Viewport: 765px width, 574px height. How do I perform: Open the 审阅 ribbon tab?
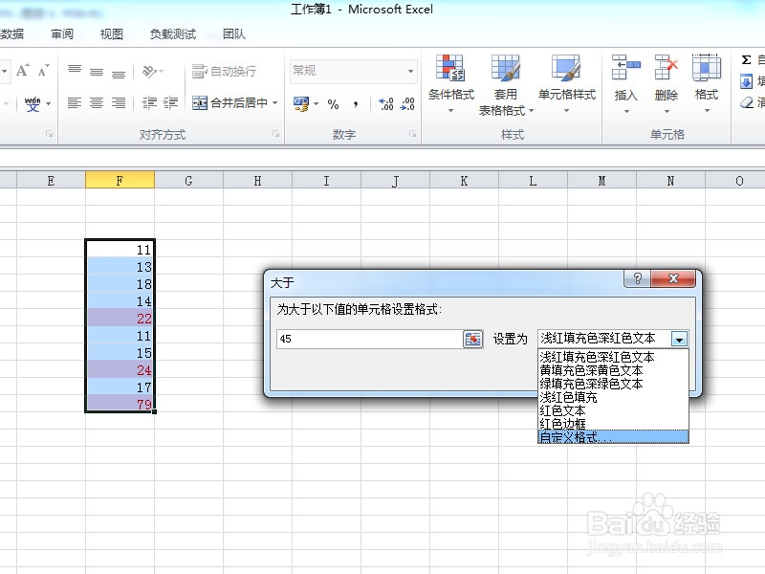62,33
